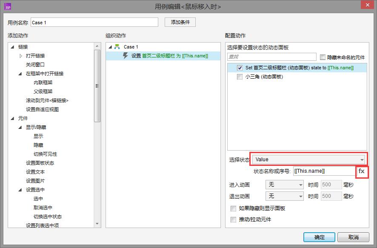Image resolution: width=377 pixels, height=248 pixels.
Task: Select the 设置面板状态 action
Action: click(40, 163)
